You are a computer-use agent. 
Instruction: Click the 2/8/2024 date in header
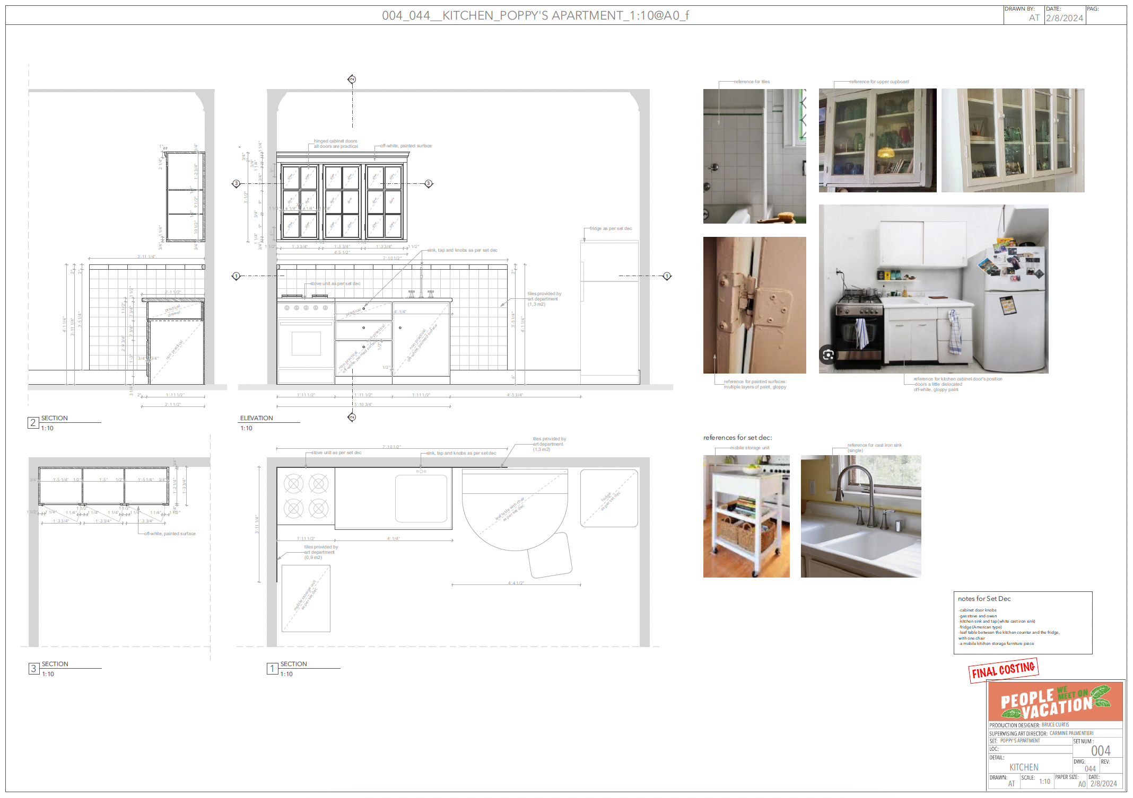click(1064, 18)
